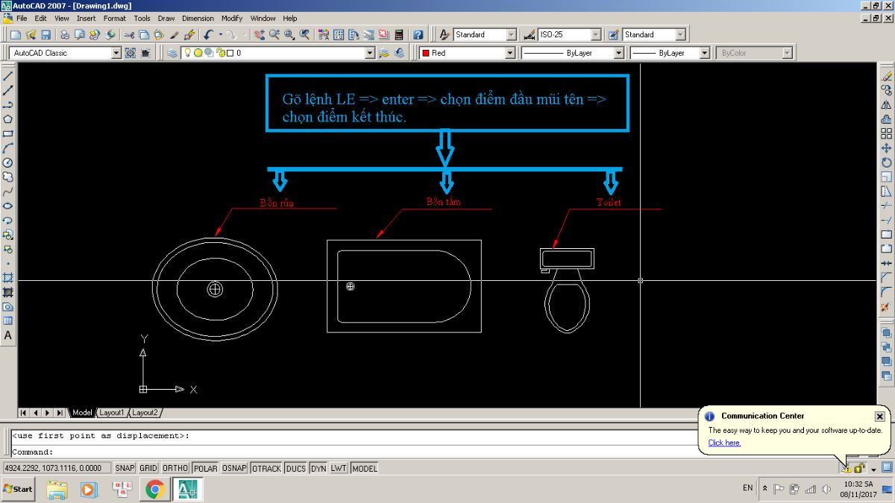Select the Copy Object modify tool
The width and height of the screenshot is (895, 503).
click(886, 90)
